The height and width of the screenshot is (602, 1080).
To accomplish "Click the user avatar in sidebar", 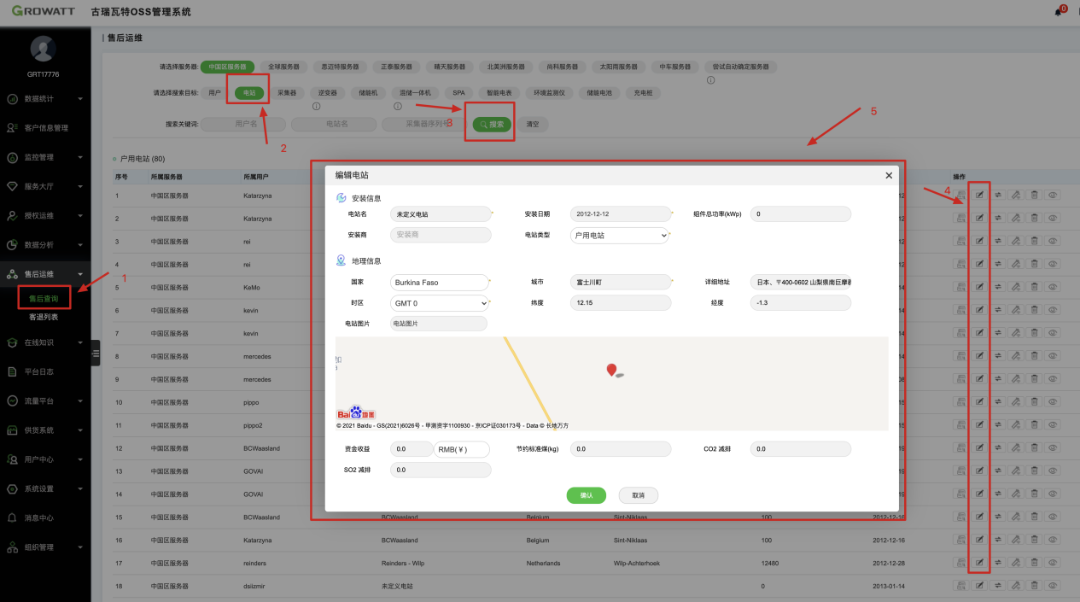I will [x=43, y=49].
